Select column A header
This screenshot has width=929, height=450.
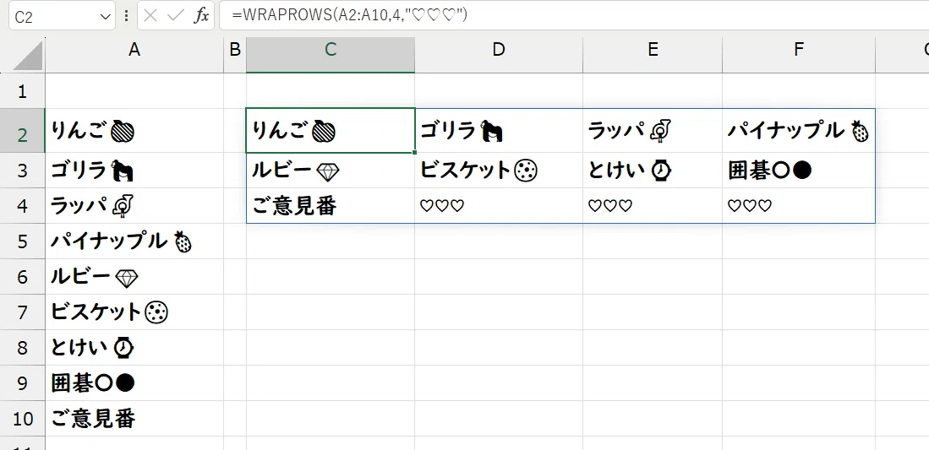134,55
